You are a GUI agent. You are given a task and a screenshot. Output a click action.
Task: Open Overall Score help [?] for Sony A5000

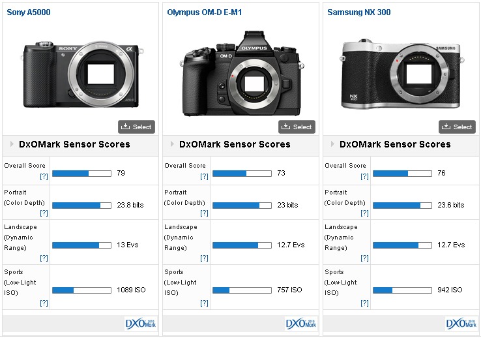coord(44,177)
